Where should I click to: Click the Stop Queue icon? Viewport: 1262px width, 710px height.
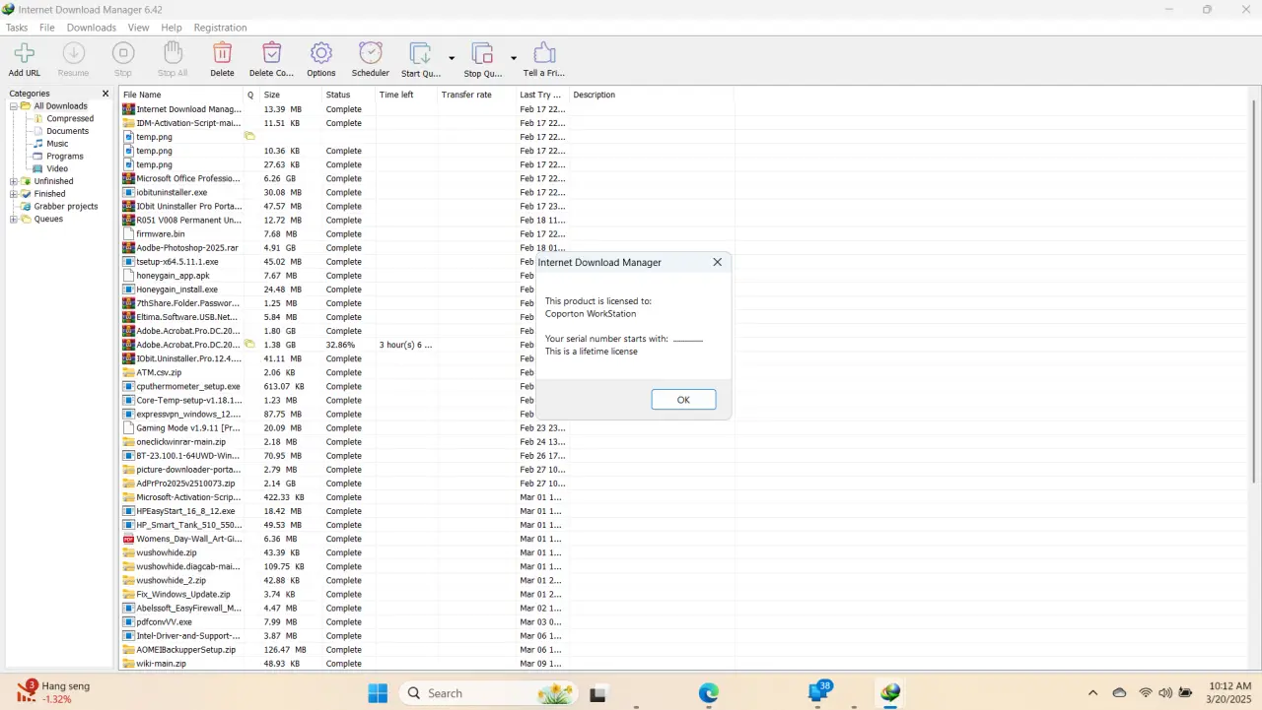(x=482, y=53)
